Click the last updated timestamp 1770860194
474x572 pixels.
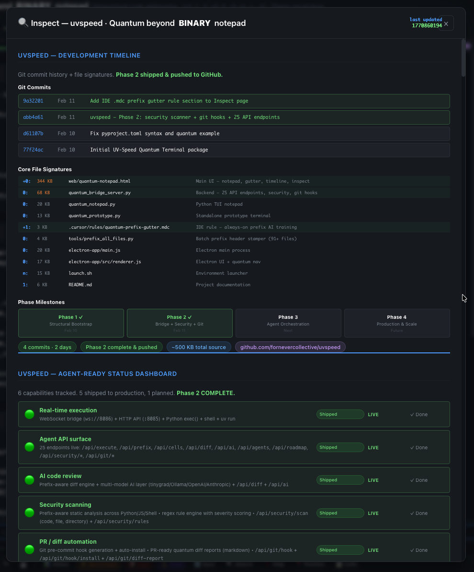point(427,25)
